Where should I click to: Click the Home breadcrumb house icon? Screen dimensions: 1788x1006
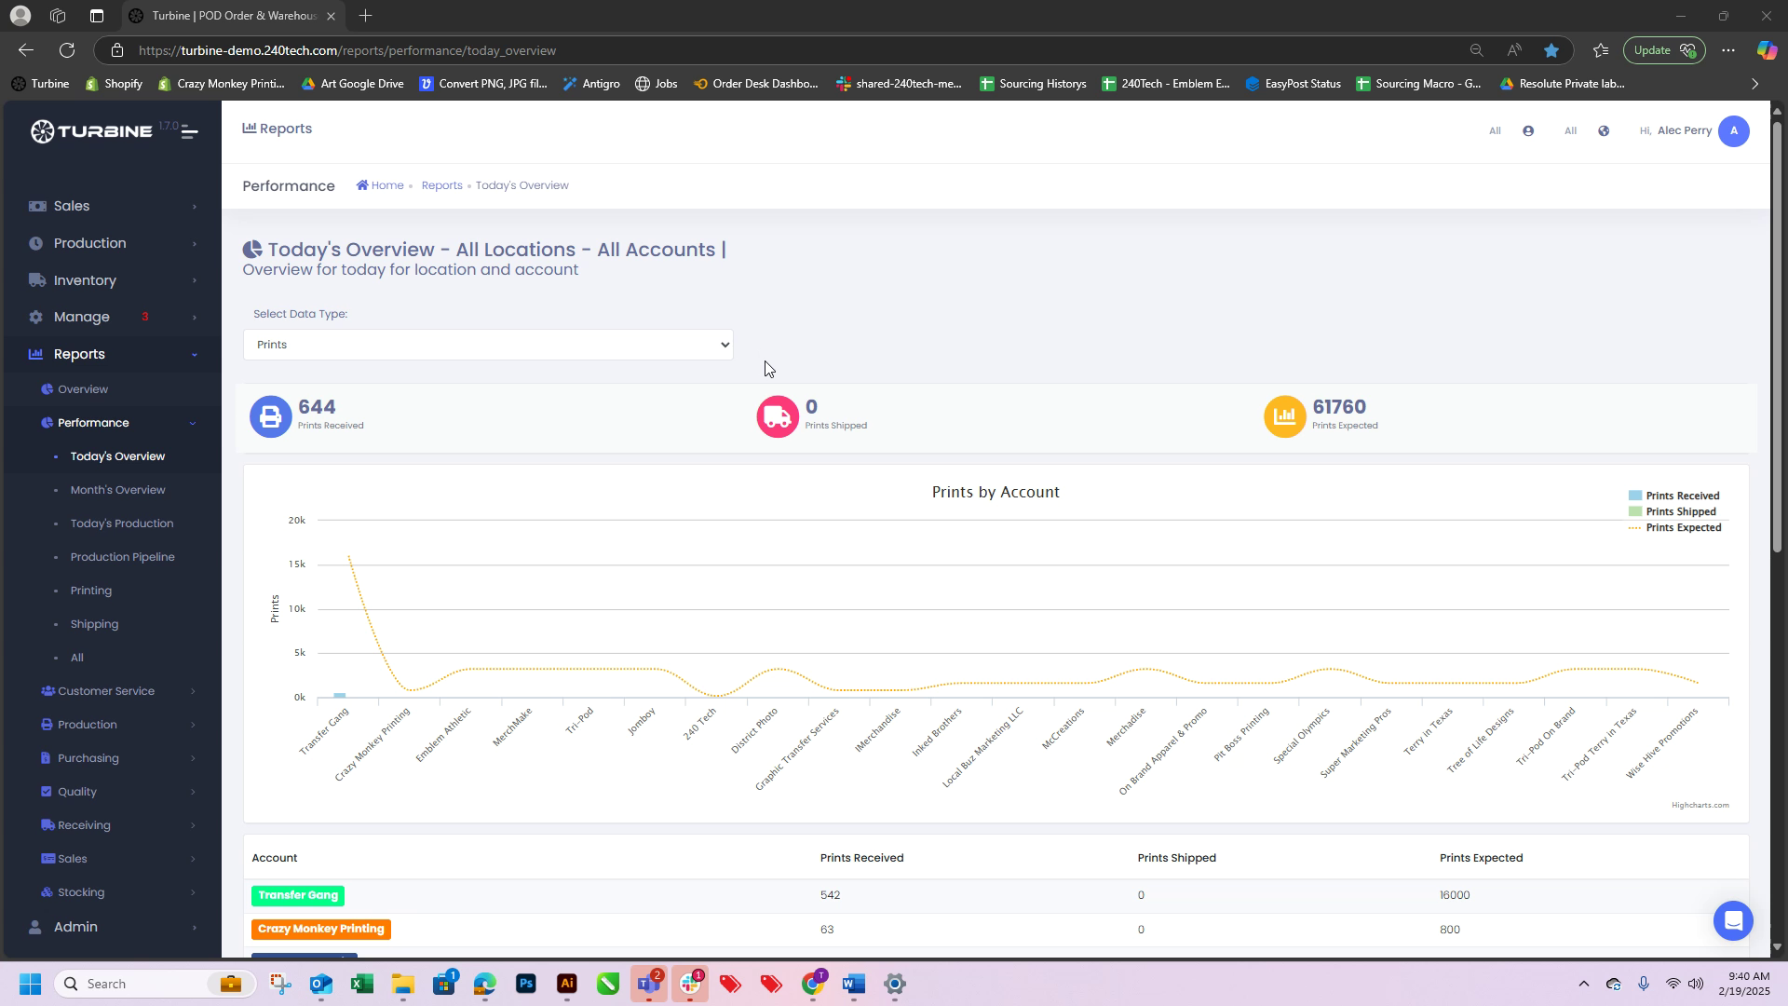[362, 185]
